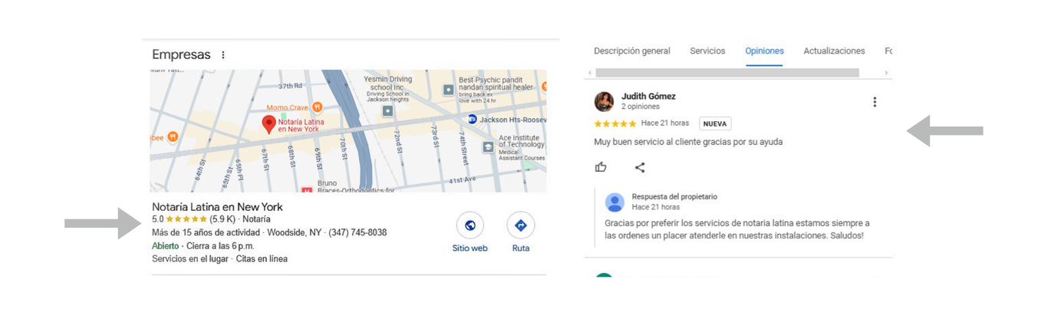1048x322 pixels.
Task: Click the Best Psychic pandit map marker
Action: click(449, 90)
